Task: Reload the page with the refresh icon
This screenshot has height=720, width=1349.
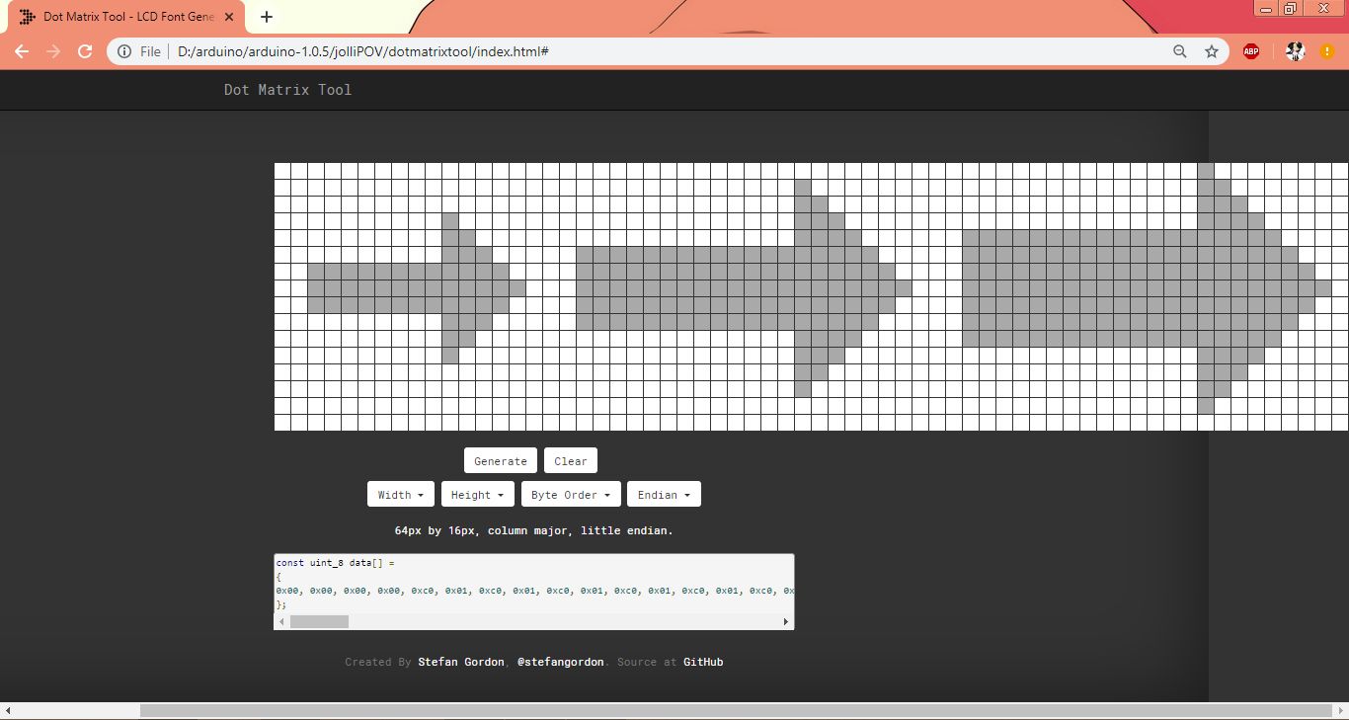Action: (85, 51)
